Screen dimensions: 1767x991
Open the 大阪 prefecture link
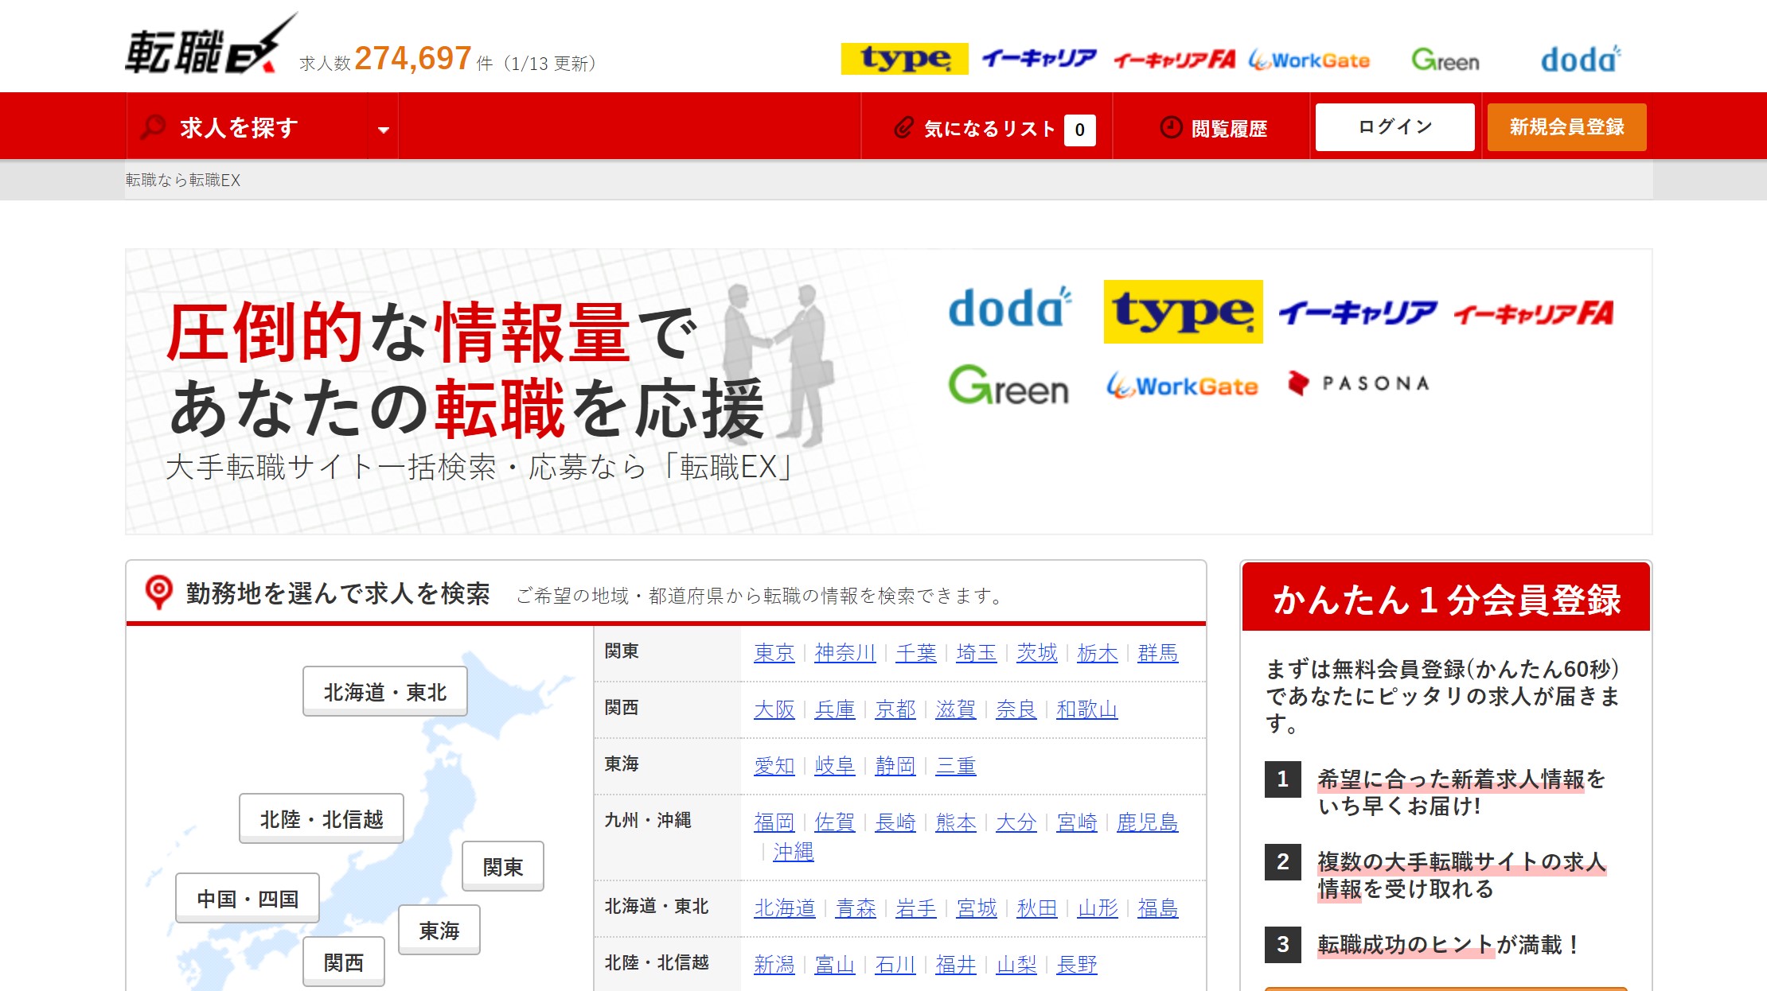point(774,709)
